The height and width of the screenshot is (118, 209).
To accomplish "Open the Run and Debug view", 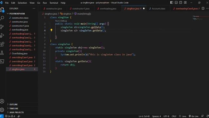I will pos(2,35).
